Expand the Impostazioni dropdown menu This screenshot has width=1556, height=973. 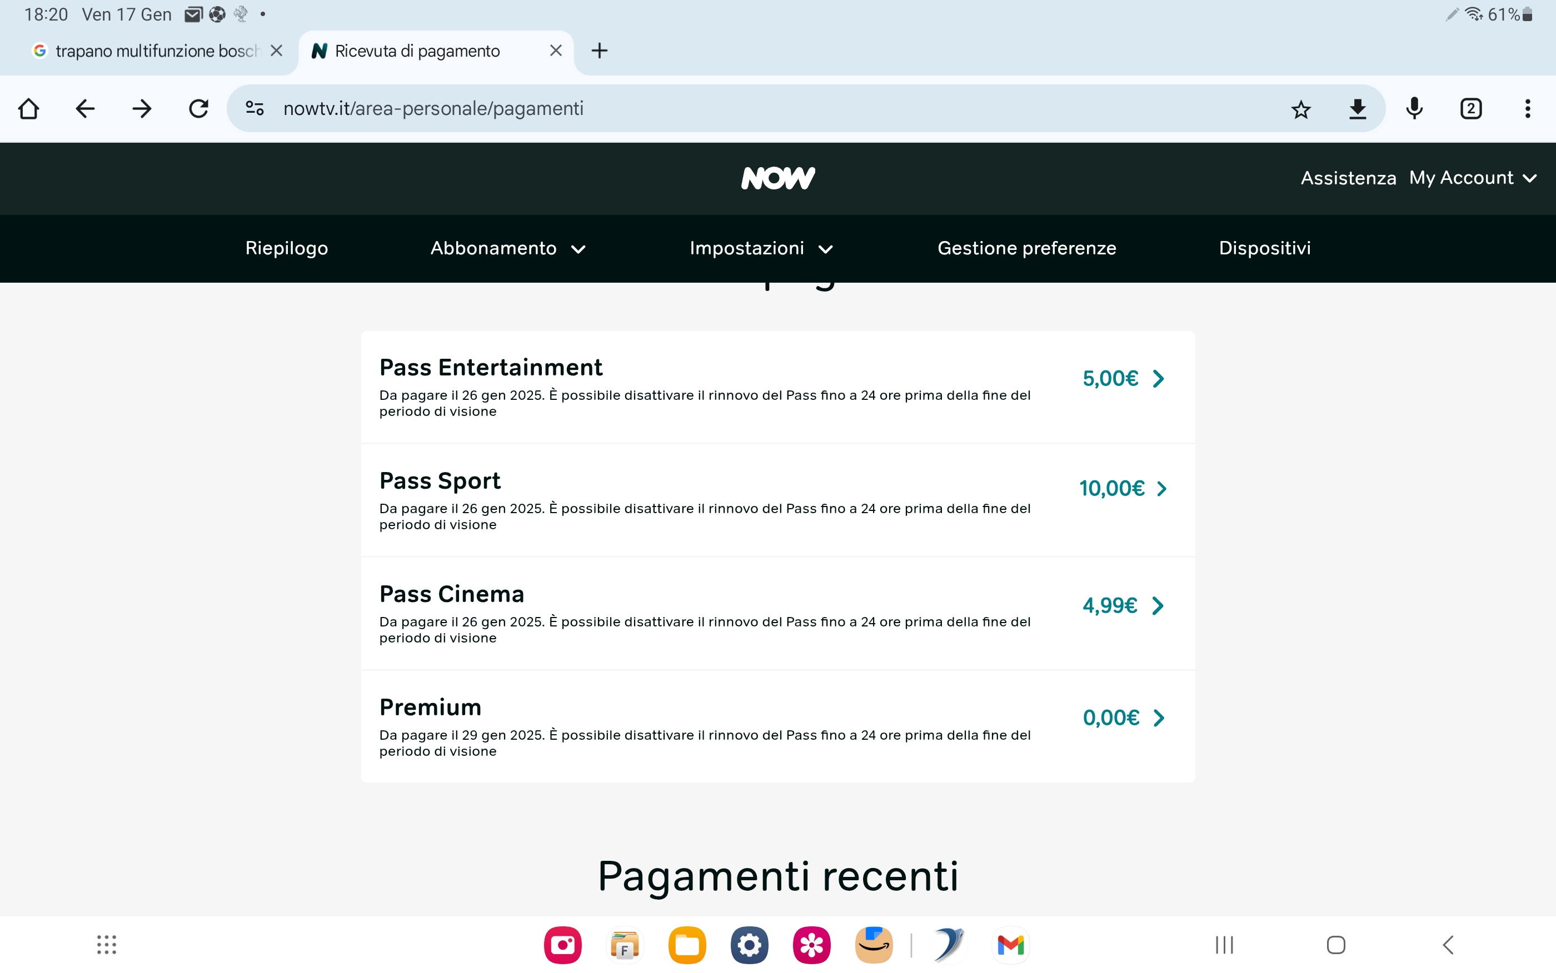tap(761, 248)
